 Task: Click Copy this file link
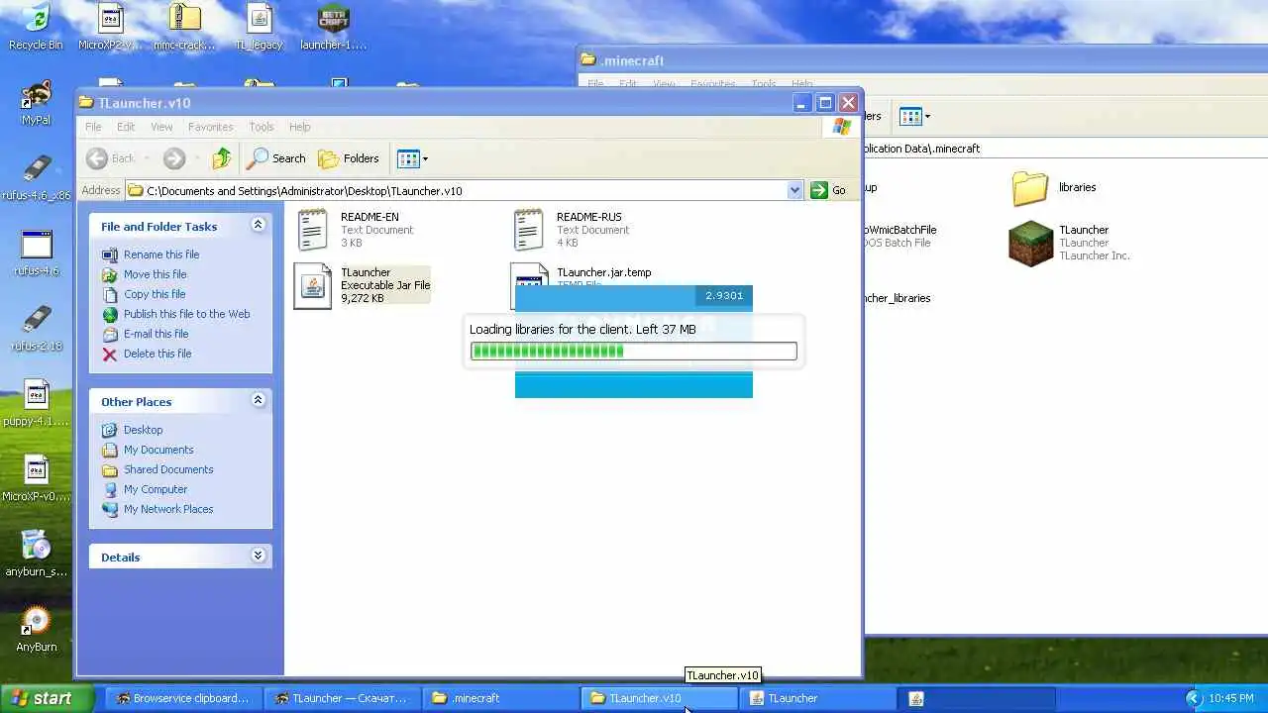pyautogui.click(x=155, y=294)
